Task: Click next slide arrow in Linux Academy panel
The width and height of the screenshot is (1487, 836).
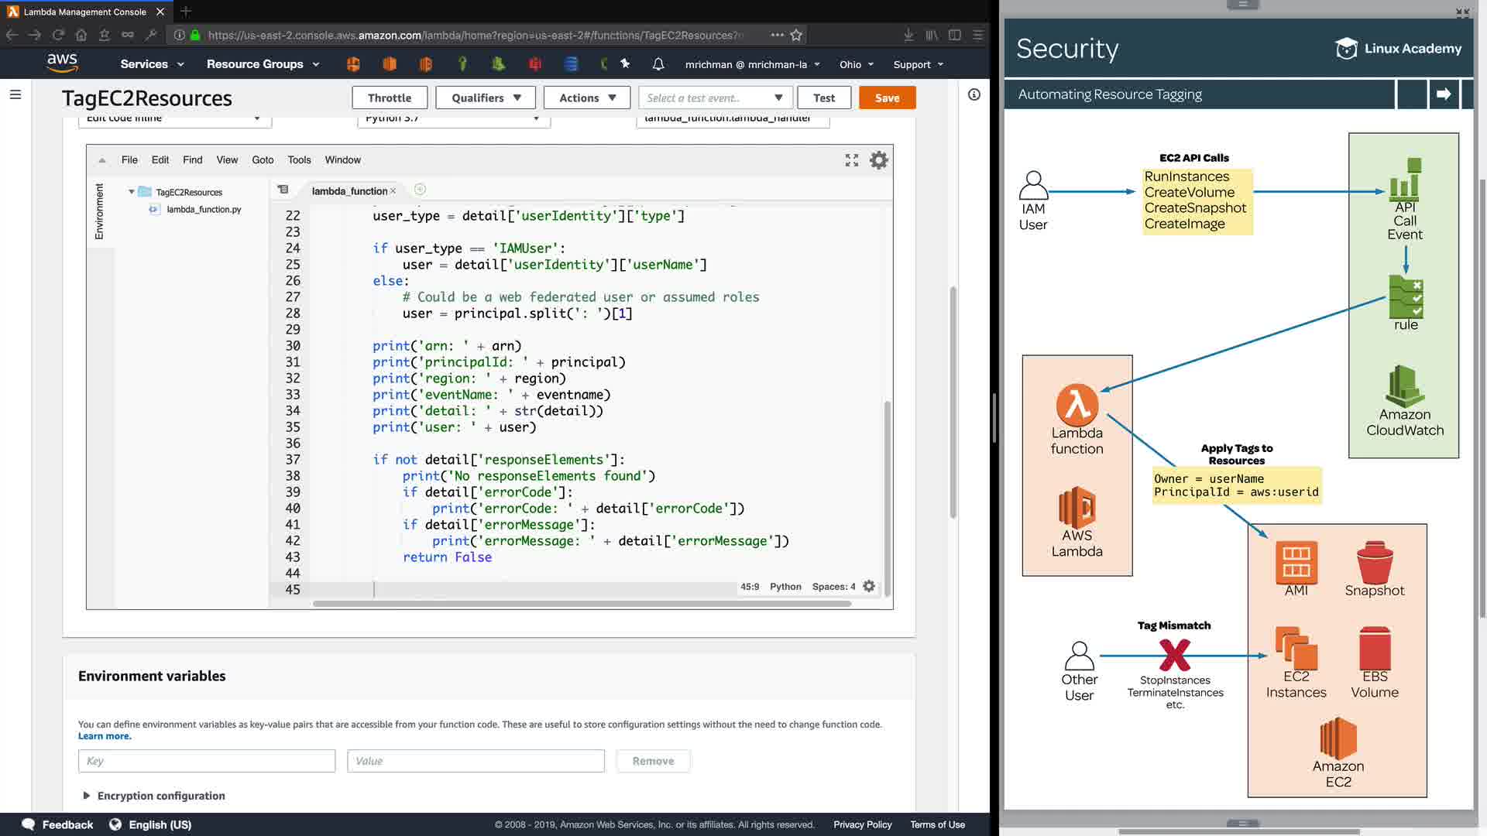Action: point(1444,94)
